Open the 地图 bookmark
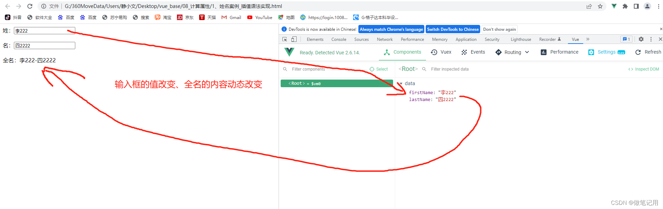663x209 pixels. 286,17
